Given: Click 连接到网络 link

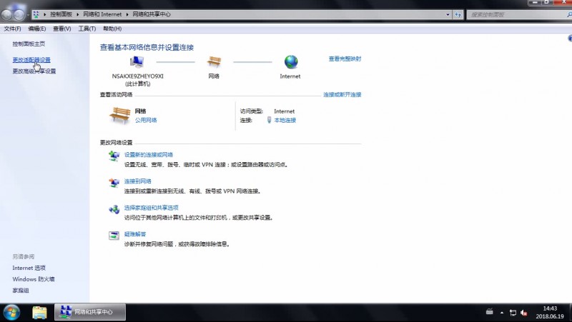Looking at the screenshot, I should [137, 181].
